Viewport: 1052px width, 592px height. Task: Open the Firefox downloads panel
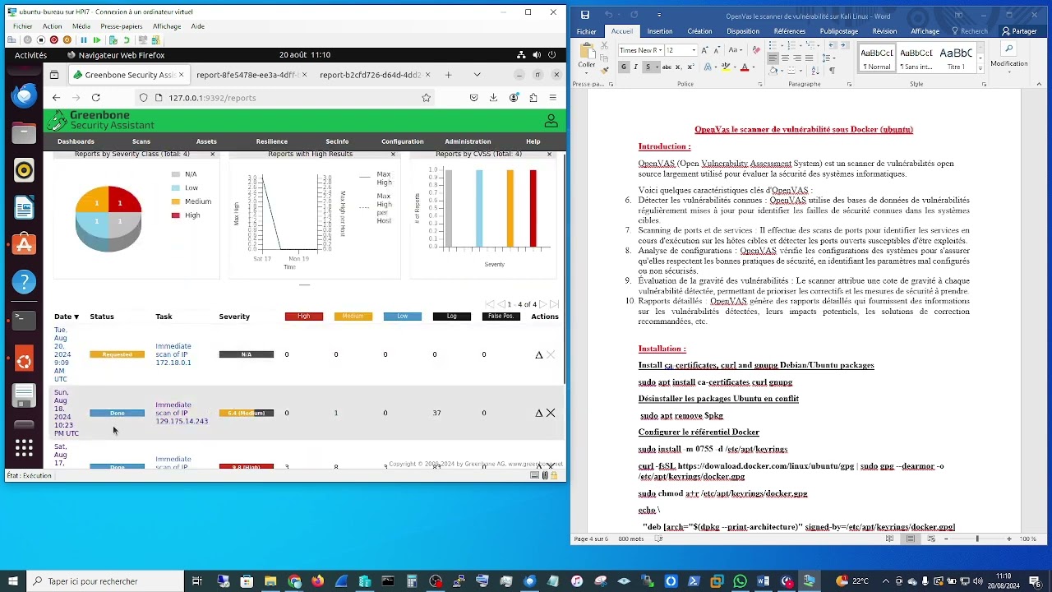493,97
